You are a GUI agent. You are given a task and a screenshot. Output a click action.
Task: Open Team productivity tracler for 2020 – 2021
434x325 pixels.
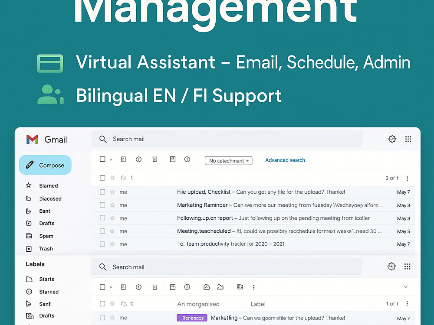[x=253, y=244]
